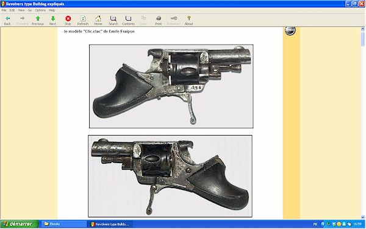Select the first Clic-clac revolver photo
This screenshot has width=366, height=229.
click(x=171, y=86)
